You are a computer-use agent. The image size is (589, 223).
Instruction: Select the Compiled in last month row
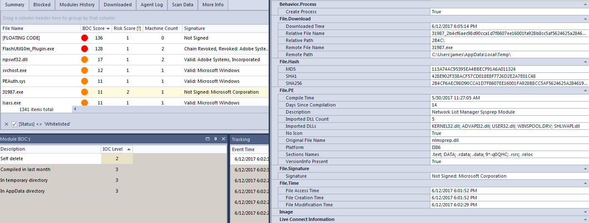67,169
